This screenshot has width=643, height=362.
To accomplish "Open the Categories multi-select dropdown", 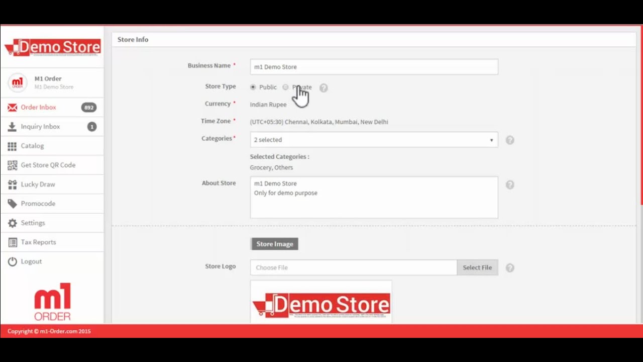I will tap(374, 140).
